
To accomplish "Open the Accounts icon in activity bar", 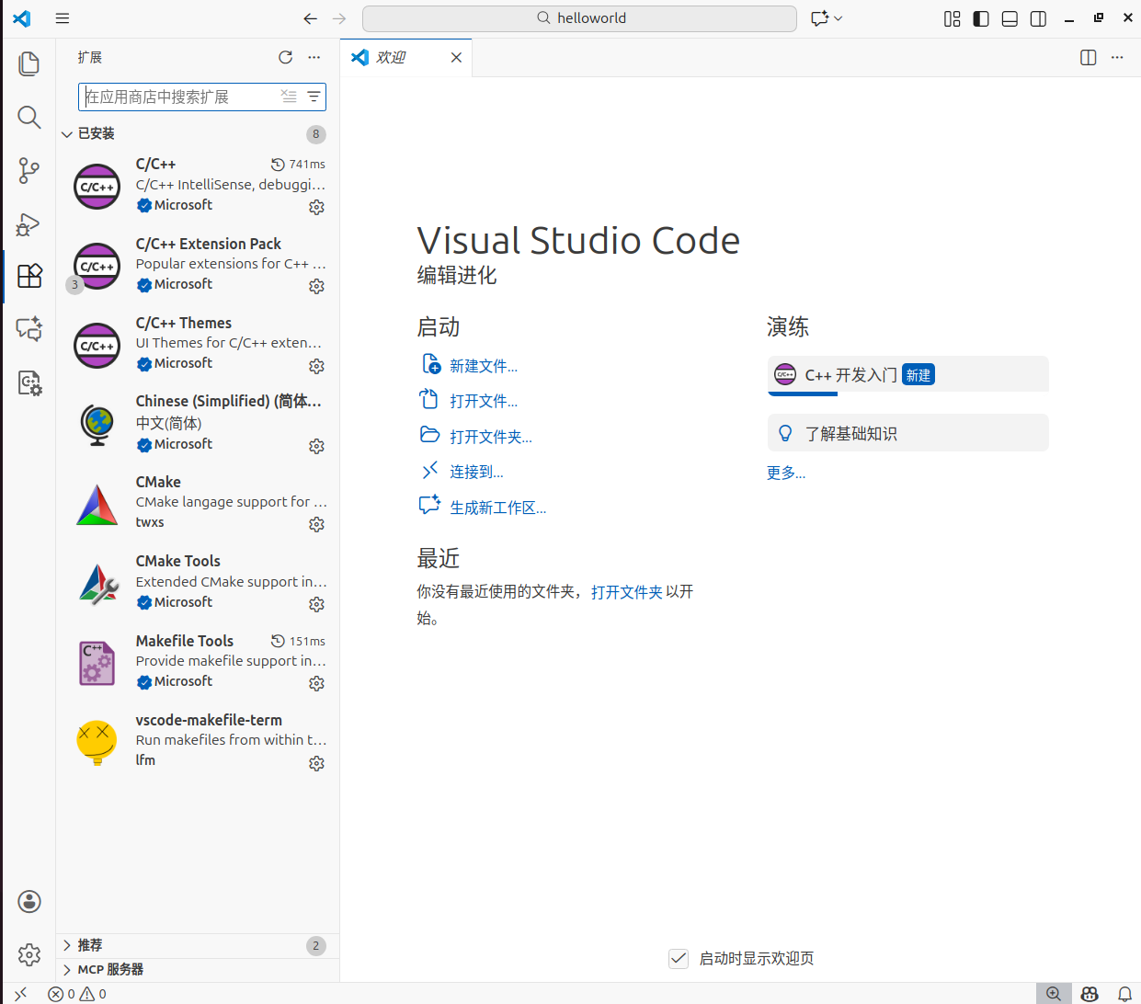I will pos(29,901).
